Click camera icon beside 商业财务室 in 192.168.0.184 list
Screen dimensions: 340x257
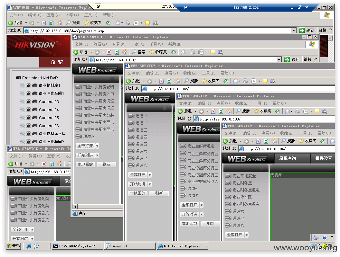tap(228, 183)
